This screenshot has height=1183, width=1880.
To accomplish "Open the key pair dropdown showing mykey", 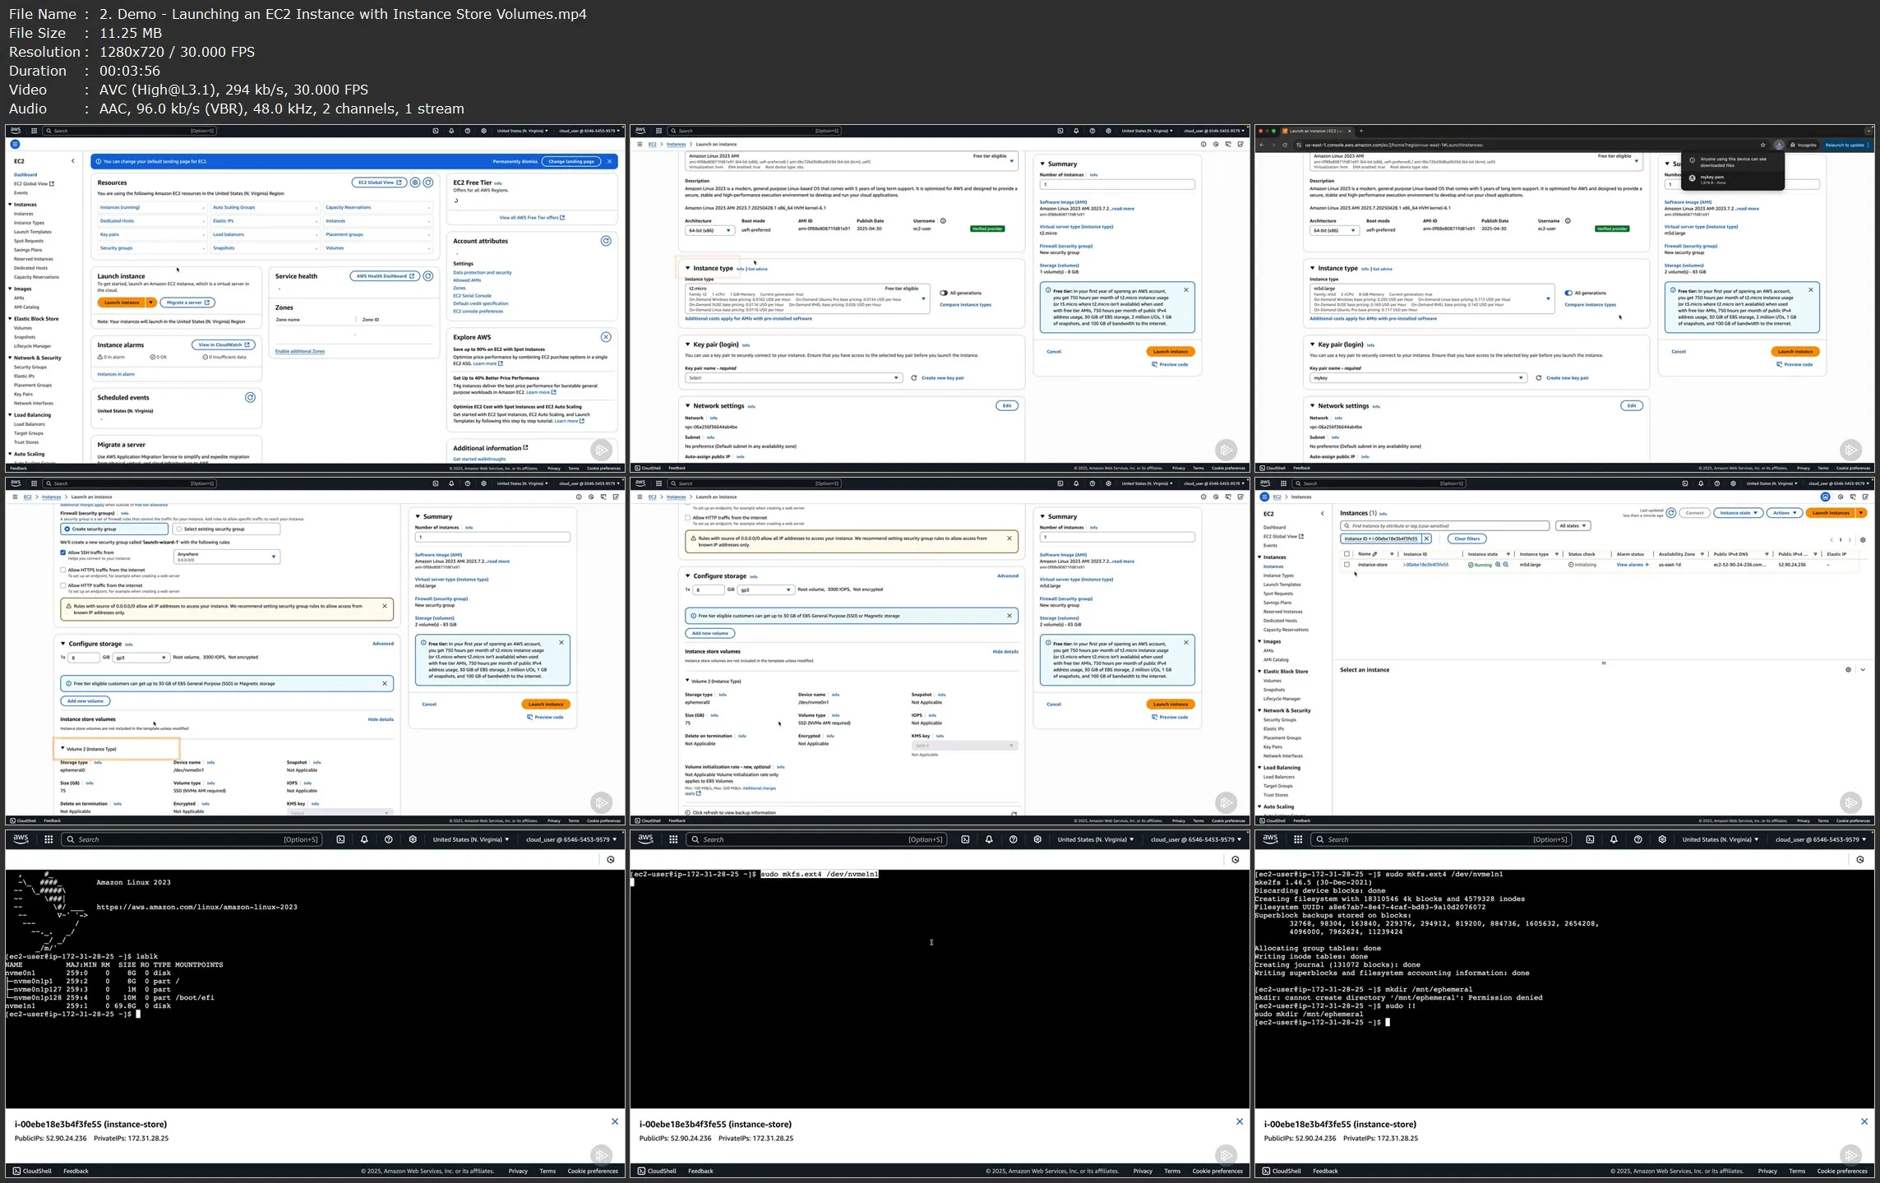I will coord(1418,378).
